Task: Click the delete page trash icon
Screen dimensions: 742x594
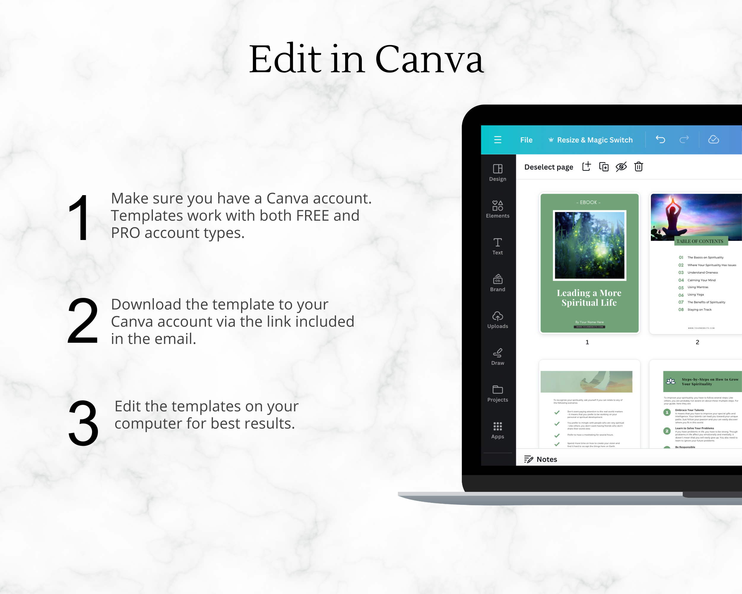Action: click(639, 167)
